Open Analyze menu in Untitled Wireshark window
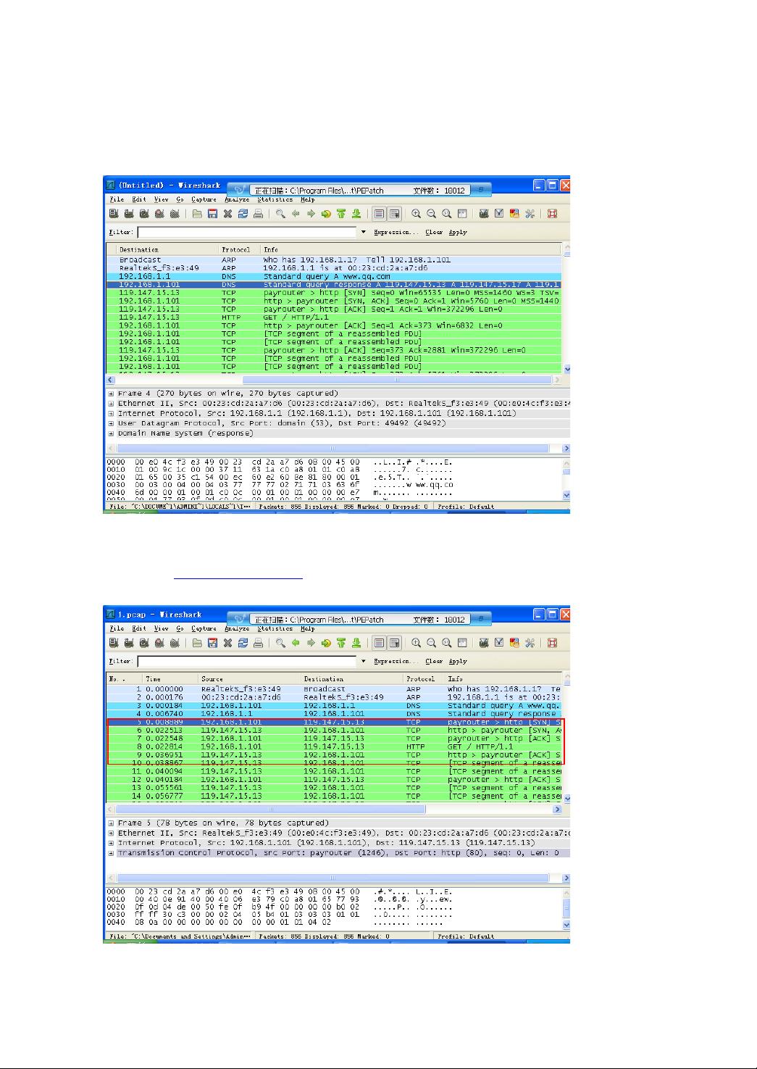The image size is (757, 1069). 237,199
